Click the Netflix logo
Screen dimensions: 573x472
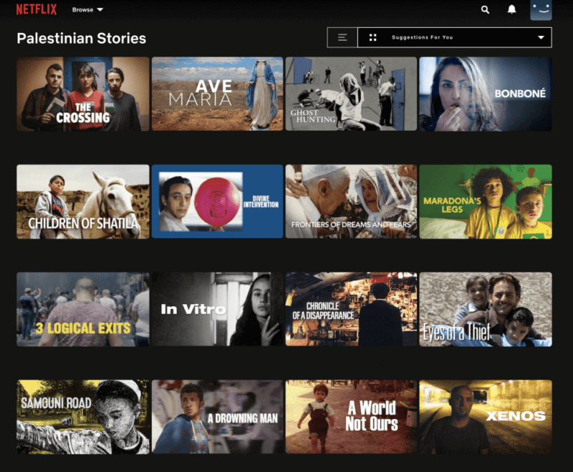[37, 9]
